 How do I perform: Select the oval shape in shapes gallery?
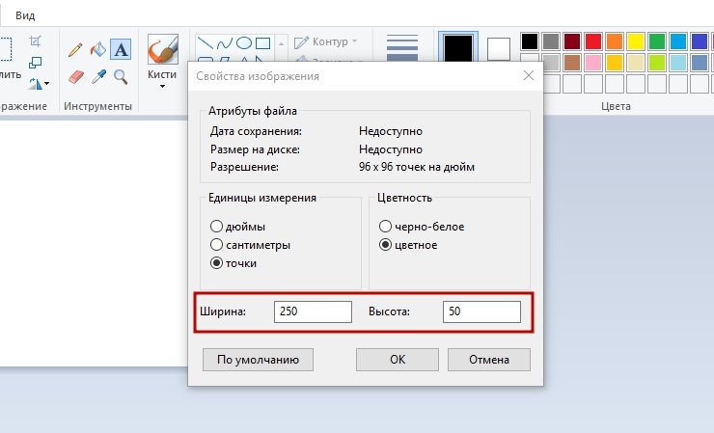click(245, 42)
